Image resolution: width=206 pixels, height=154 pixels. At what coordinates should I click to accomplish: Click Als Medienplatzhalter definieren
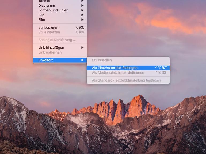pos(128,72)
